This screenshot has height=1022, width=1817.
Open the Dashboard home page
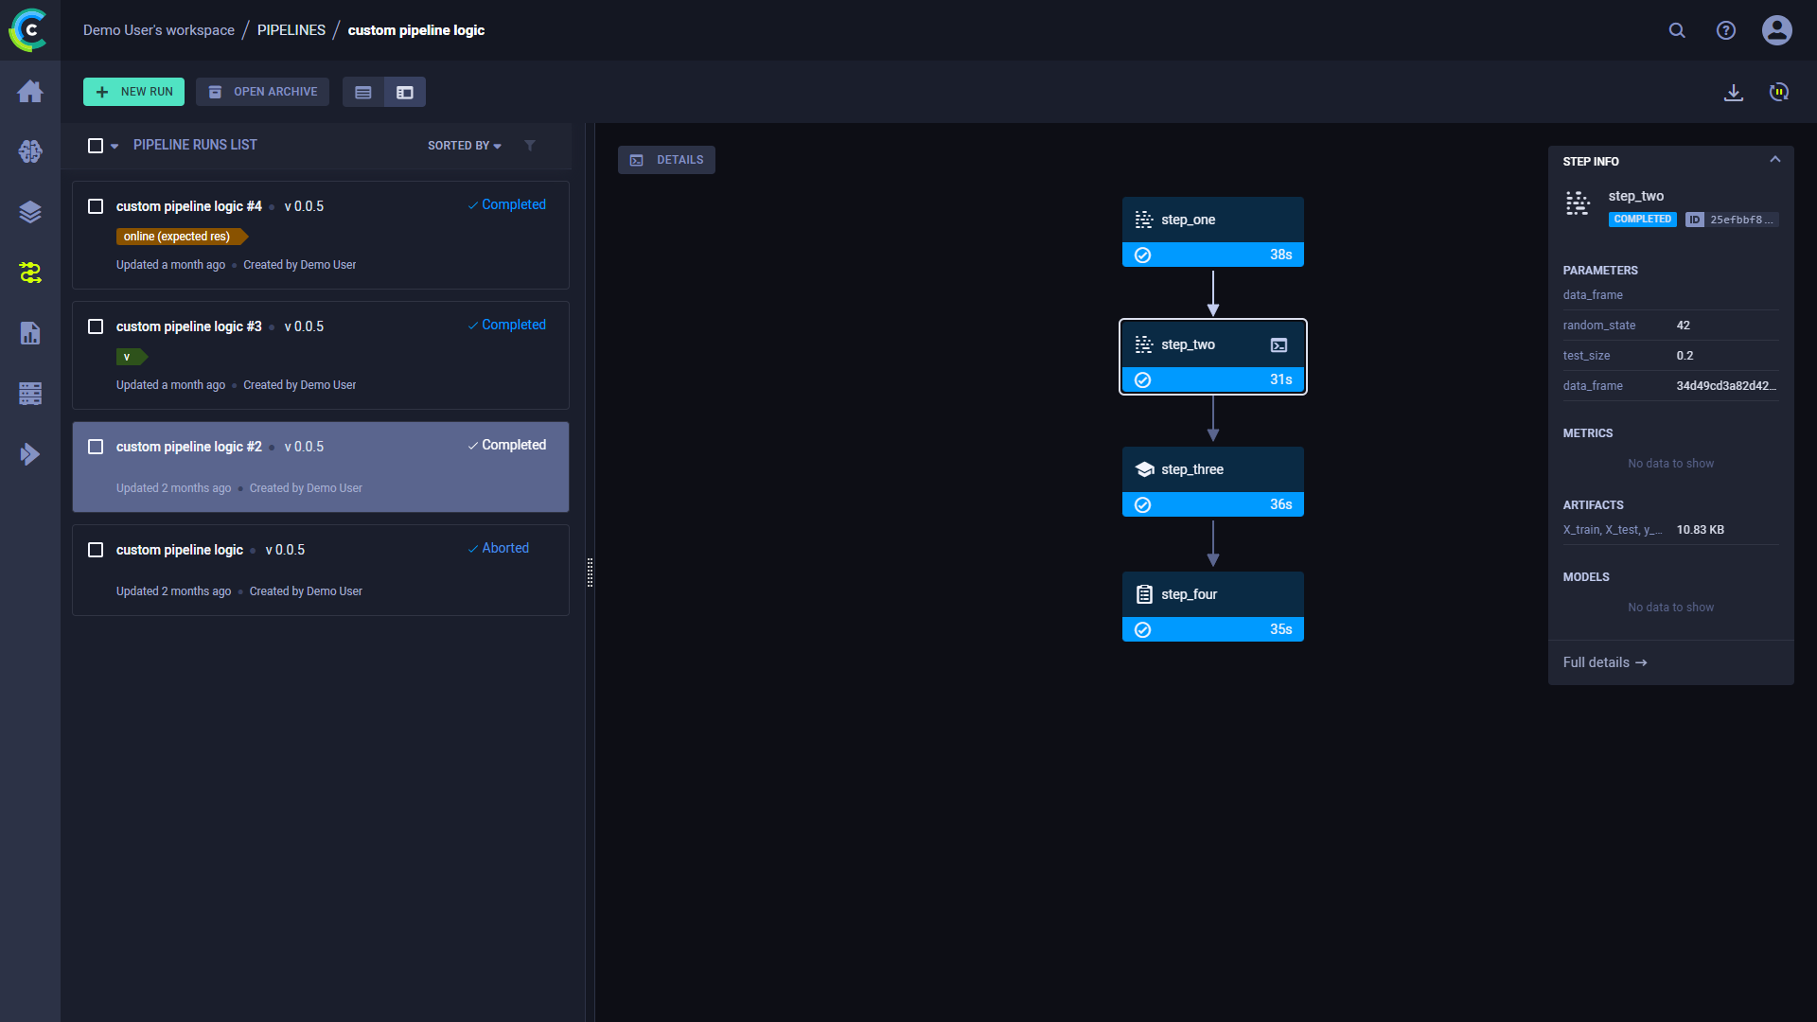point(30,91)
